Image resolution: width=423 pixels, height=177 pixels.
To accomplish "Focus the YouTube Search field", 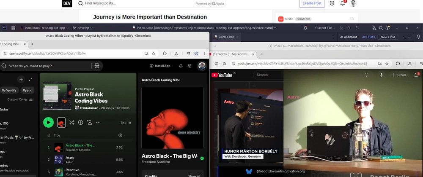I will 269,75.
